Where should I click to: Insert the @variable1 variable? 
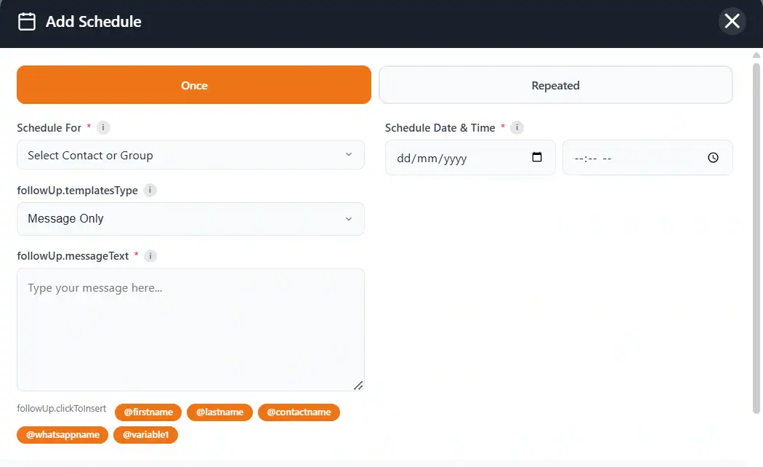pos(145,435)
